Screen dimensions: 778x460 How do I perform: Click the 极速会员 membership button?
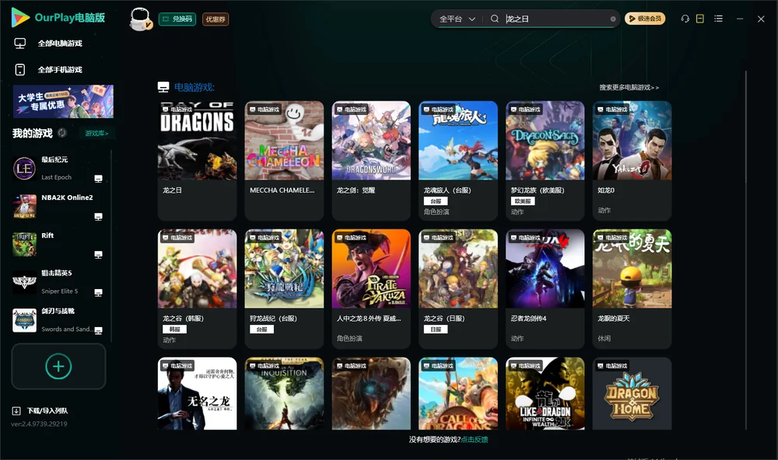pos(645,19)
